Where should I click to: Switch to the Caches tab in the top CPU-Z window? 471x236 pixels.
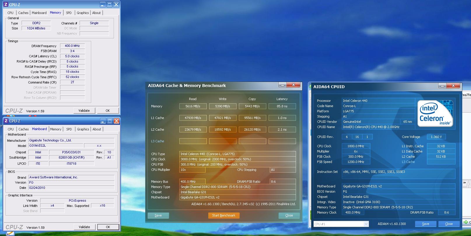pyautogui.click(x=23, y=13)
